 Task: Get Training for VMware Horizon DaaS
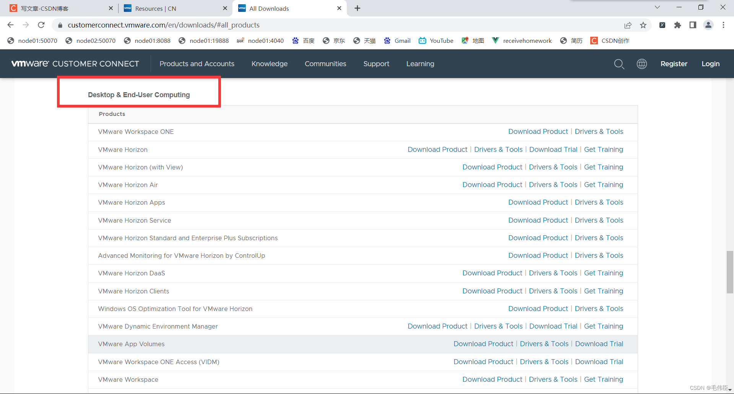click(x=603, y=273)
